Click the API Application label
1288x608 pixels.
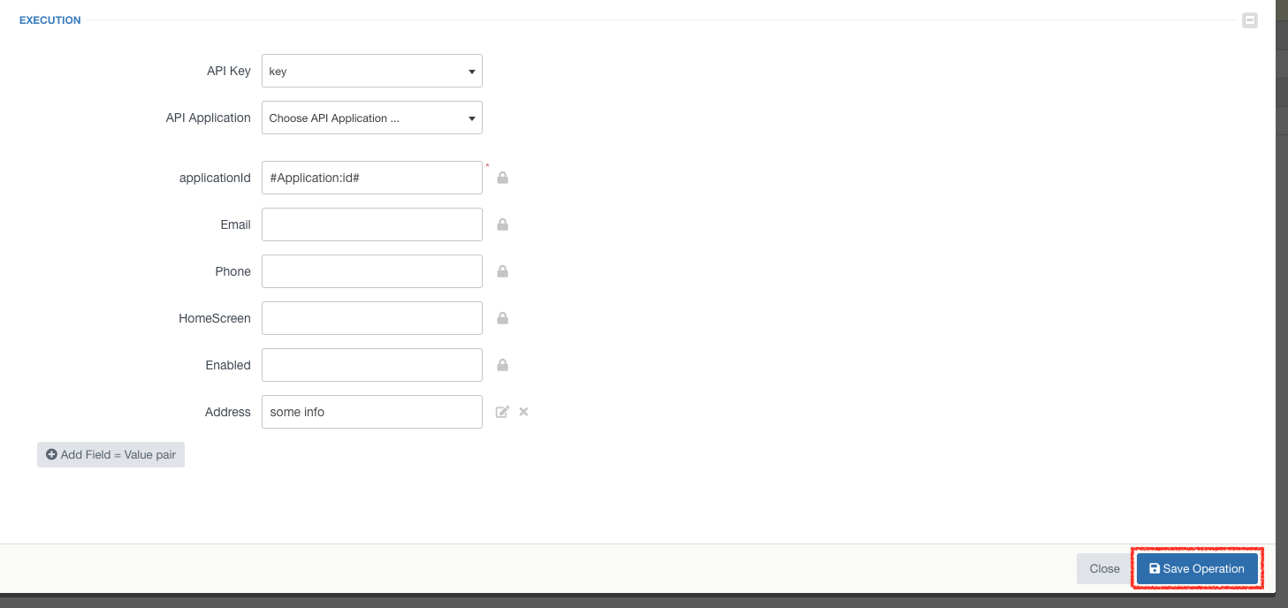click(209, 118)
